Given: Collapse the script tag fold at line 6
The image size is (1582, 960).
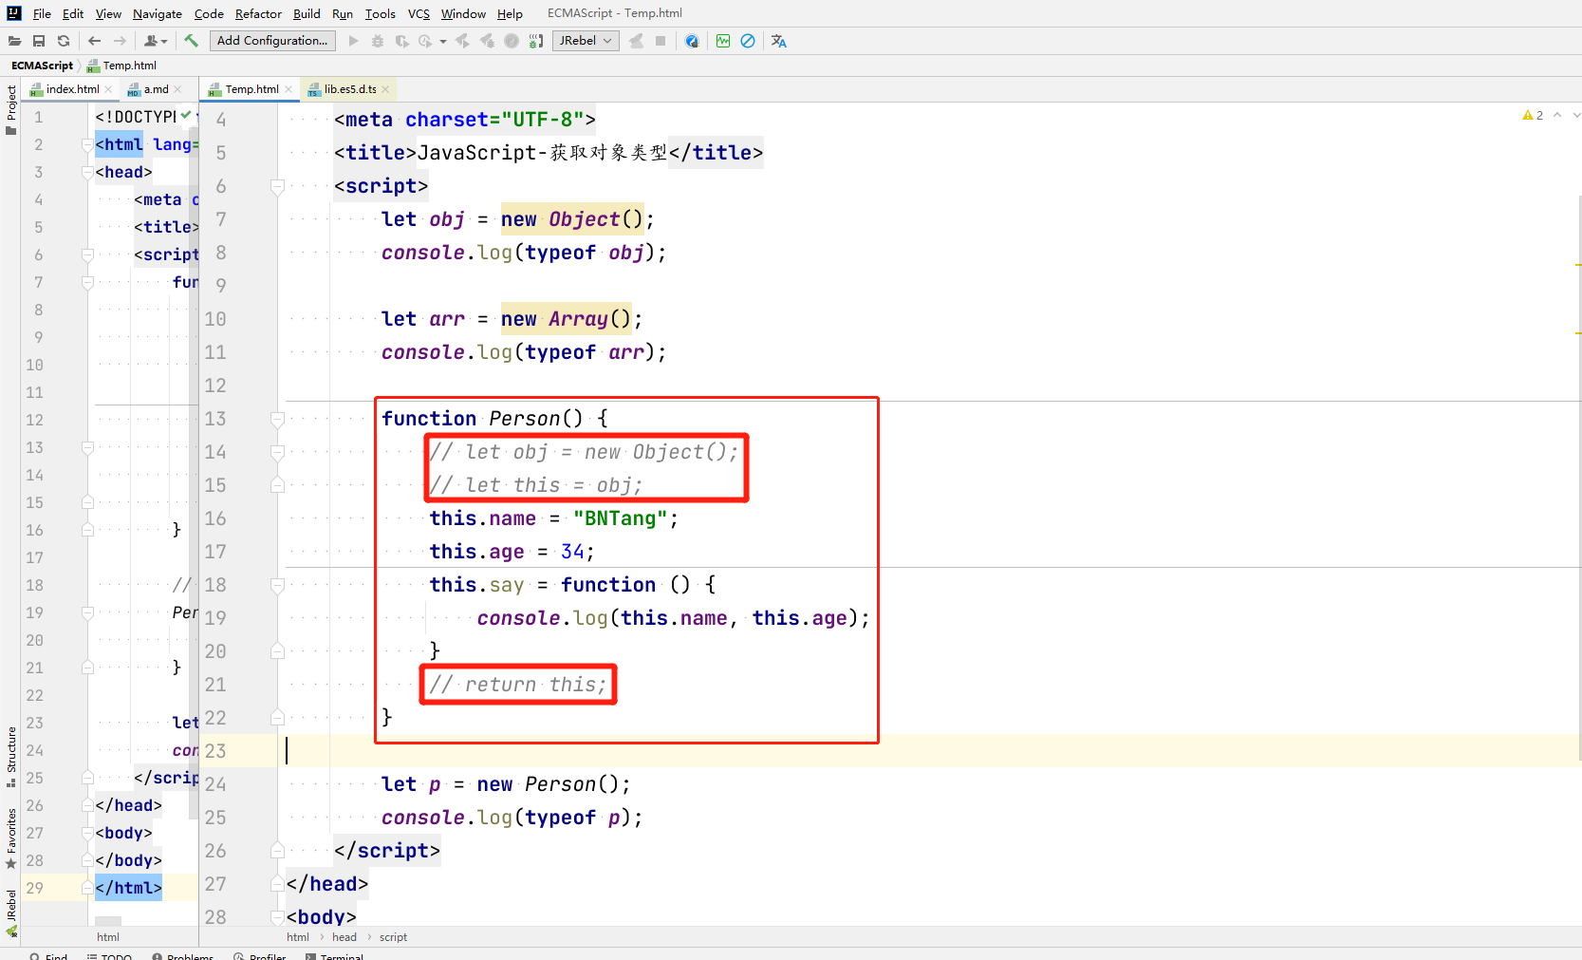Looking at the screenshot, I should (277, 187).
